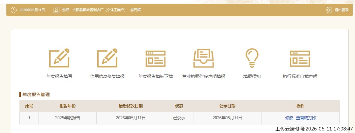355x133 pixels.
Task: Click the 年度报告模板下载 template icon
Action: (x=156, y=59)
